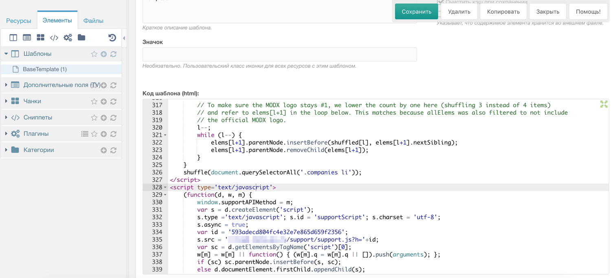Click the Копировать button
Image resolution: width=611 pixels, height=278 pixels.
tap(503, 12)
